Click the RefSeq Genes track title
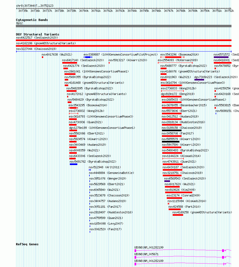Image resolution: width=239 pixels, height=267 pixels. click(27, 244)
